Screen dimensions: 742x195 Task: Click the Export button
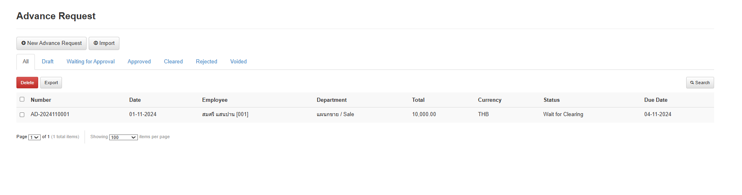(x=51, y=83)
